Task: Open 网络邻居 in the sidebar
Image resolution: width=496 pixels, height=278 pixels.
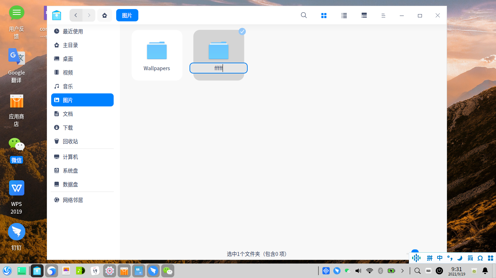Action: point(82,200)
